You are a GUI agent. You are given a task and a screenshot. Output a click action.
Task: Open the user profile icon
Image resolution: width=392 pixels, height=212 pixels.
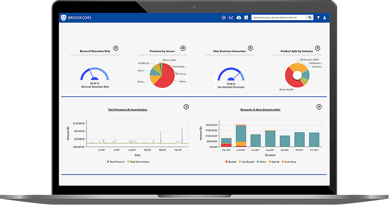324,18
